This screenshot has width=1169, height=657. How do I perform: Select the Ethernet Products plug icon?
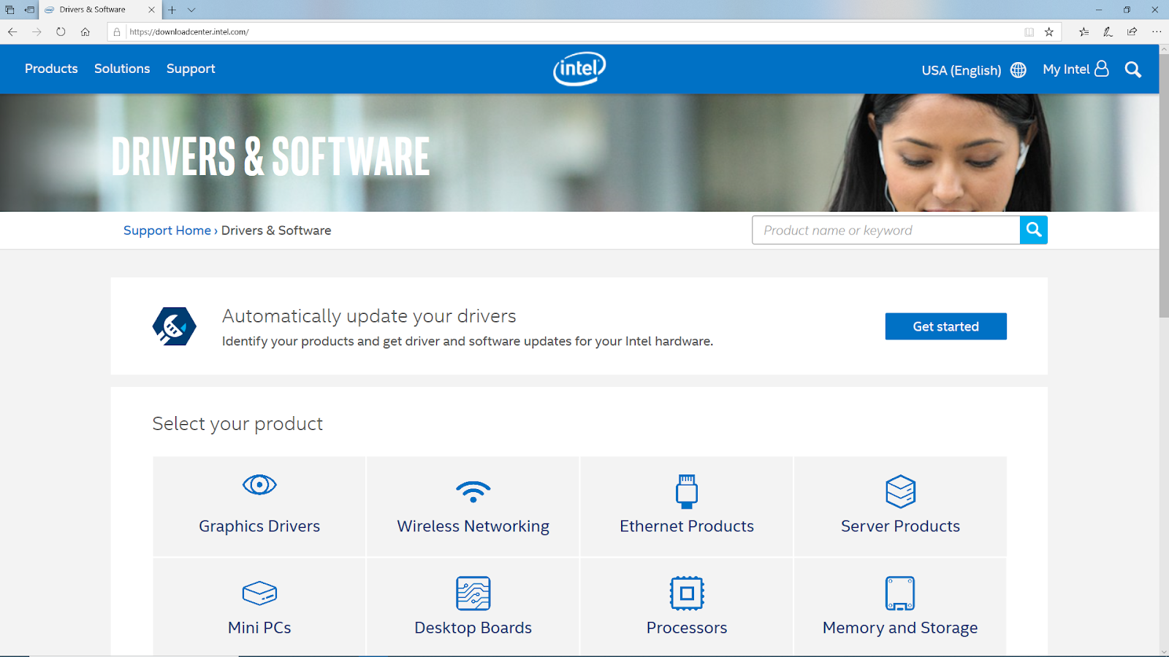coord(686,491)
